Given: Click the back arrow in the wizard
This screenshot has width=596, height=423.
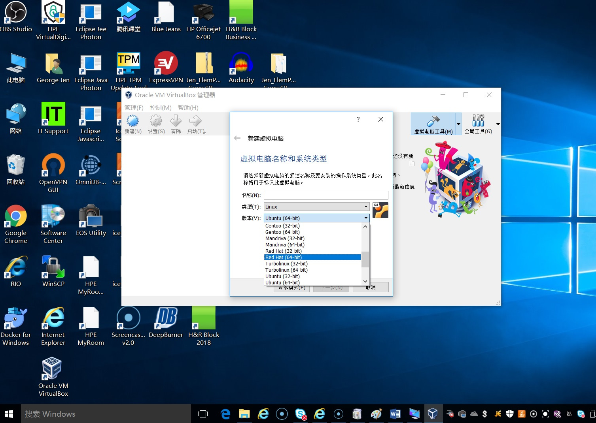Looking at the screenshot, I should [x=237, y=138].
